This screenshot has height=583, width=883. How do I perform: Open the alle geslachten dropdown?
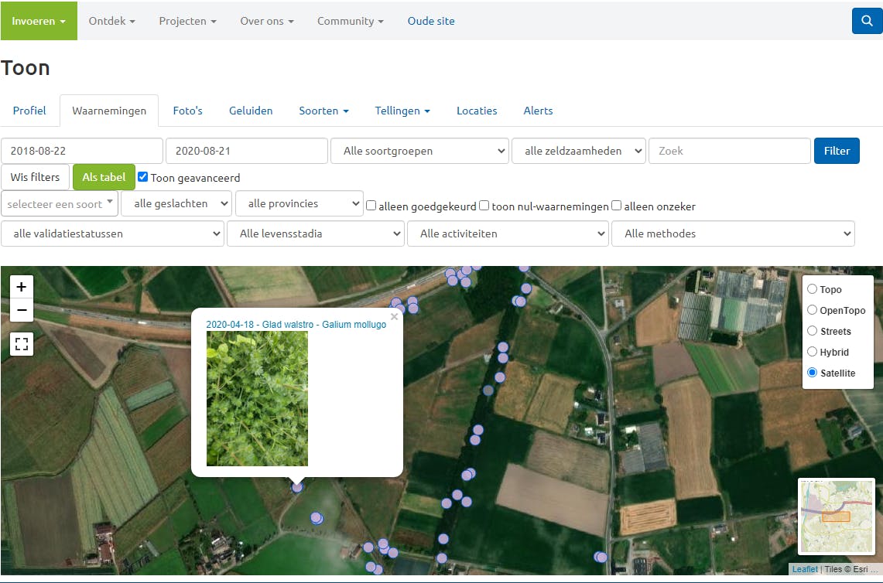[176, 203]
